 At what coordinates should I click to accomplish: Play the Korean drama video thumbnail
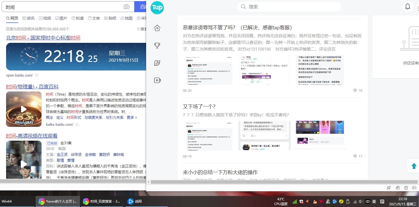(24, 160)
